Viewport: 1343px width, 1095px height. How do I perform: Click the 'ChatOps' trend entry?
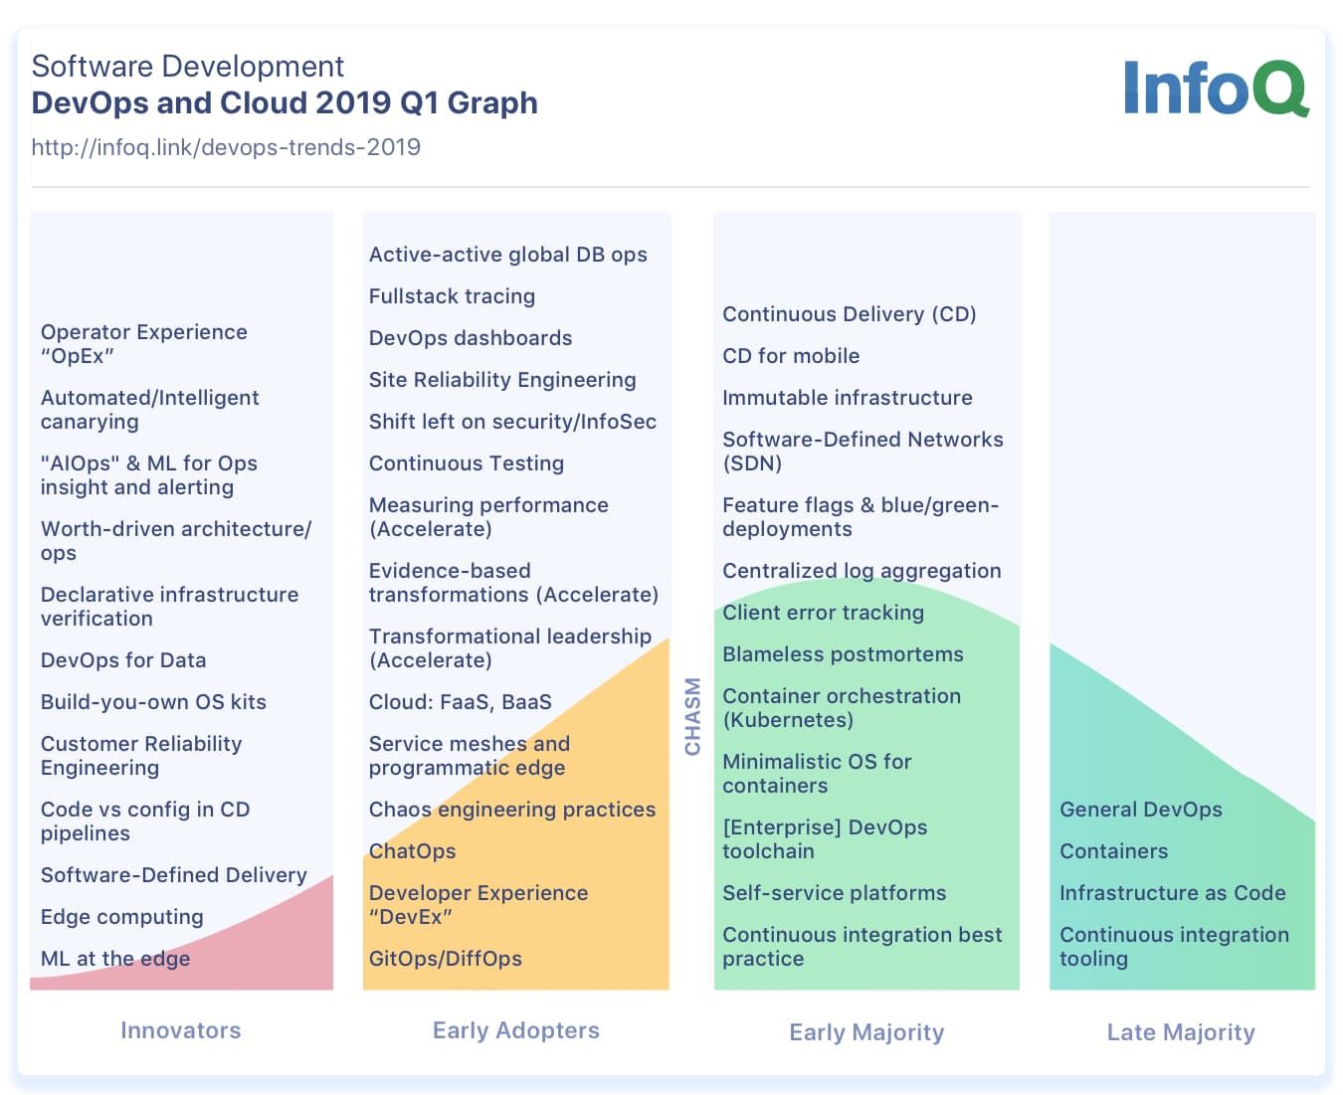pos(411,851)
